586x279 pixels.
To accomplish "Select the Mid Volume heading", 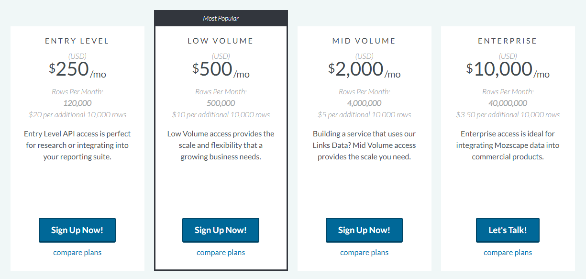I will click(364, 41).
